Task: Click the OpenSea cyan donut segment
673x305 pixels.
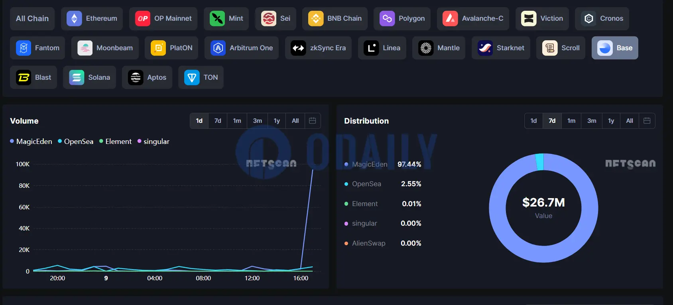Action: [540, 162]
